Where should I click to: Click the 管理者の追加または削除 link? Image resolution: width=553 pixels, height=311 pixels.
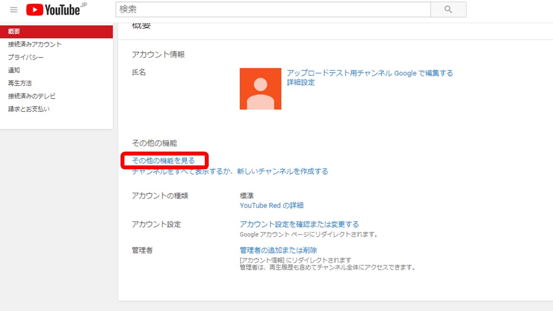click(278, 250)
